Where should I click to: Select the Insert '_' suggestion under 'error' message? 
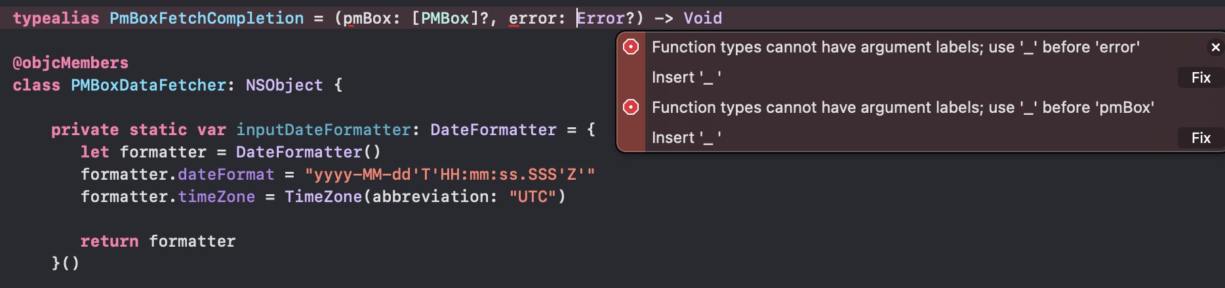(687, 77)
